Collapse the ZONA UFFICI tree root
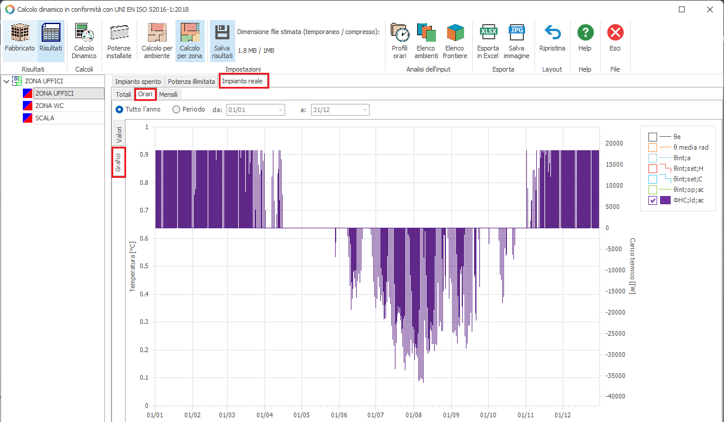This screenshot has height=422, width=724. pos(6,81)
